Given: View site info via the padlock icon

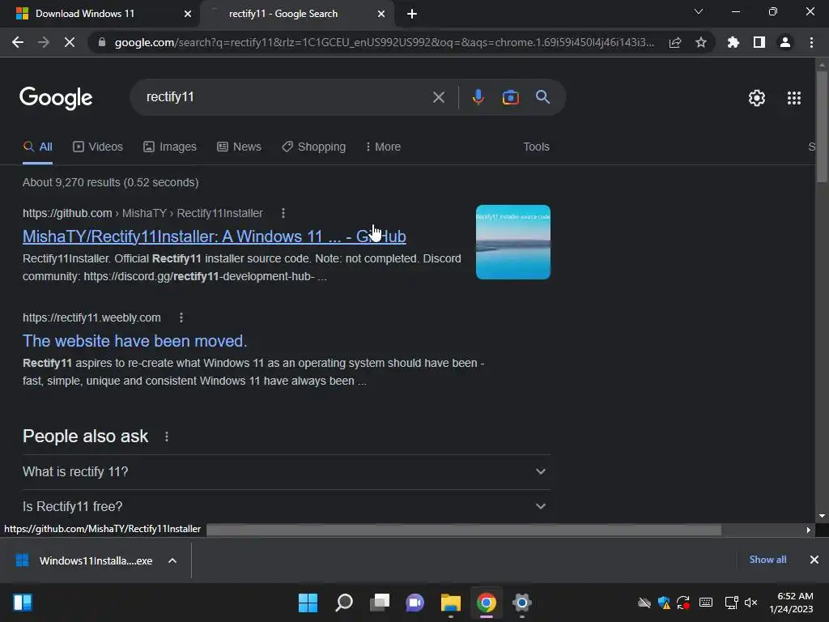Looking at the screenshot, I should click(102, 42).
